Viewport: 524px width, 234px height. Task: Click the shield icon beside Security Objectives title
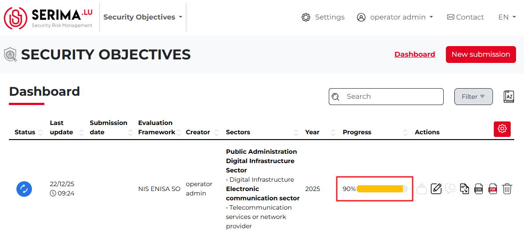(x=11, y=55)
